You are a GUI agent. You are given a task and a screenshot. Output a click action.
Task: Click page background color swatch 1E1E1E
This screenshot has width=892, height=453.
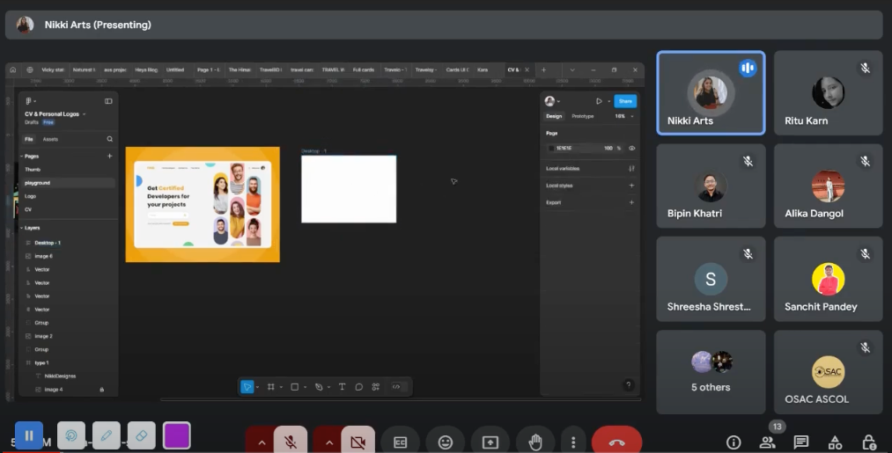pos(550,149)
